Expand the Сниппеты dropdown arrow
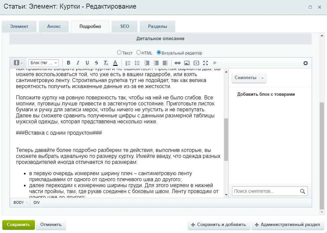327x233 pixels. coord(263,78)
